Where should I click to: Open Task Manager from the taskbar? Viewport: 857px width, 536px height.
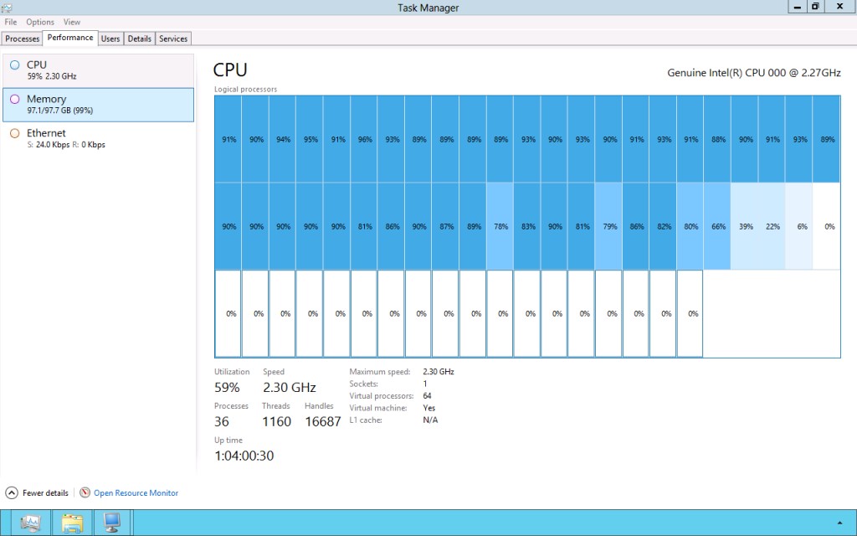point(31,523)
